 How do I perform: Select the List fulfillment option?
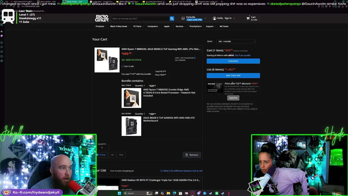pyautogui.click(x=112, y=155)
